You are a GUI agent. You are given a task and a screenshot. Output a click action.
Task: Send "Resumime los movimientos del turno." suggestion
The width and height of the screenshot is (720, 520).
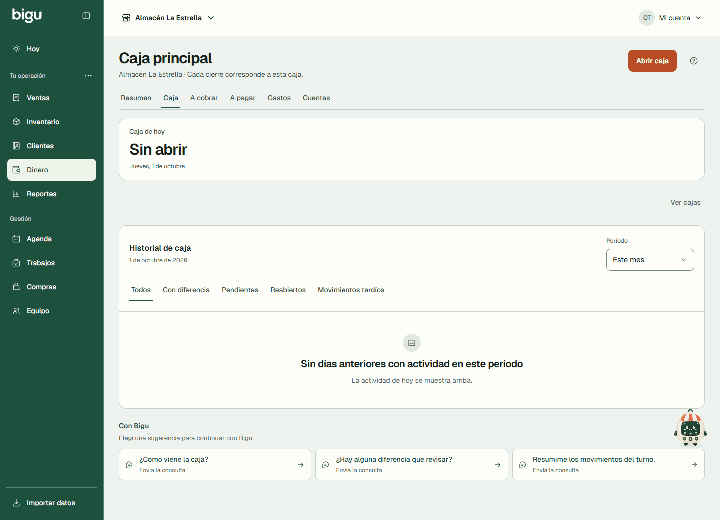(608, 465)
